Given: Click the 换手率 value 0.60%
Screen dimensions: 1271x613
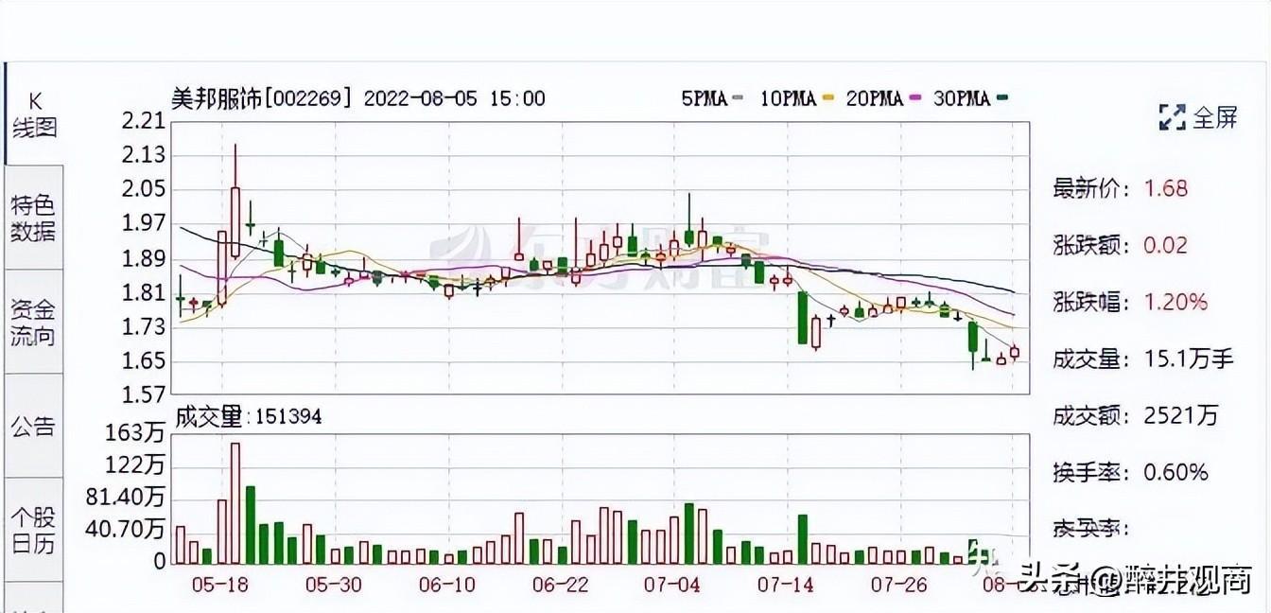Looking at the screenshot, I should (1175, 471).
